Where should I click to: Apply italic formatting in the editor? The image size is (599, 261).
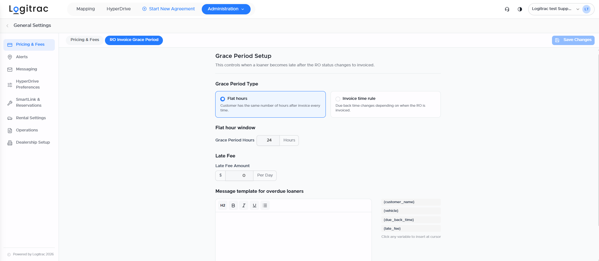(244, 206)
